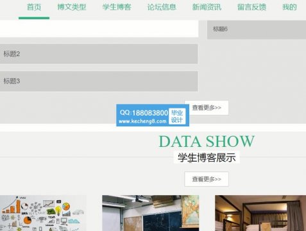Click the DATA SHOW heading
Image resolution: width=306 pixels, height=231 pixels.
pyautogui.click(x=207, y=141)
